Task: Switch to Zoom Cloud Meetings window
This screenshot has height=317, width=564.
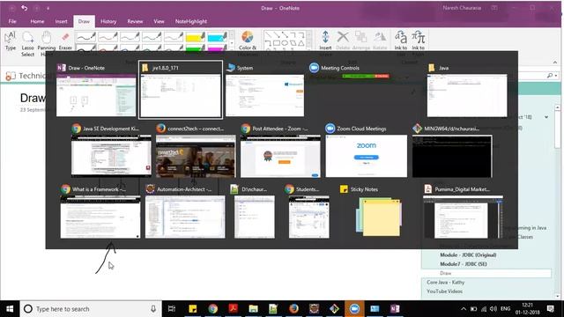Action: tap(367, 151)
